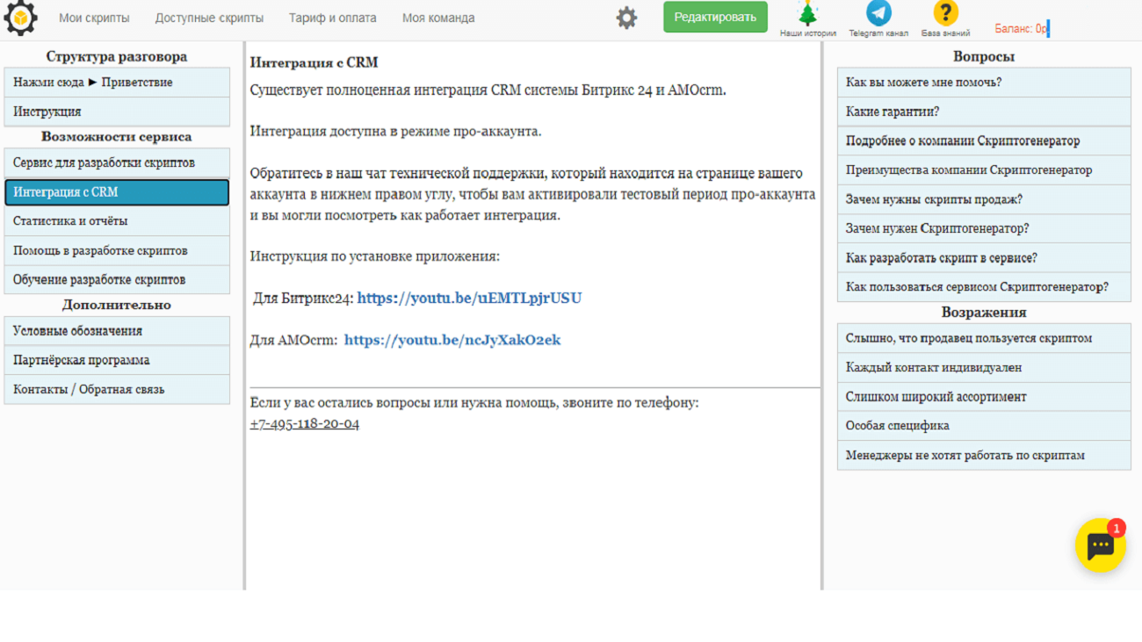Click the Скриптогенератор gear logo
1142x642 pixels.
[x=20, y=18]
